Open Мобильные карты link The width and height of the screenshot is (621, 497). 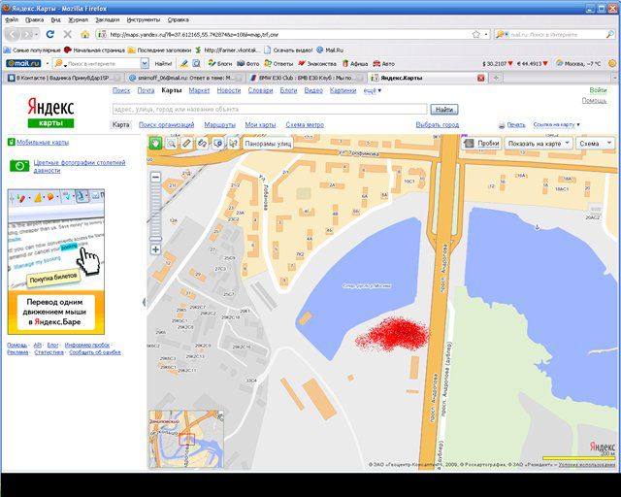[43, 142]
